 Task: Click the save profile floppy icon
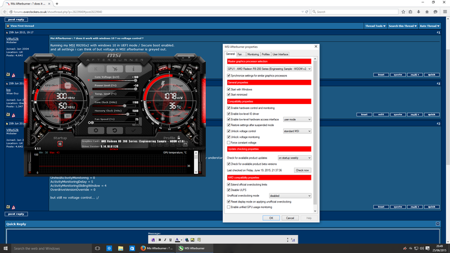coord(185,144)
